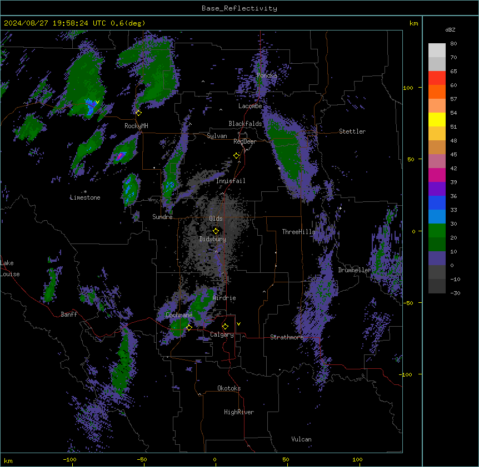
Task: Click the Airdrie city label
Action: 224,298
